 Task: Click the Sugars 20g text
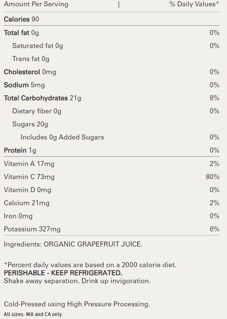[30, 124]
